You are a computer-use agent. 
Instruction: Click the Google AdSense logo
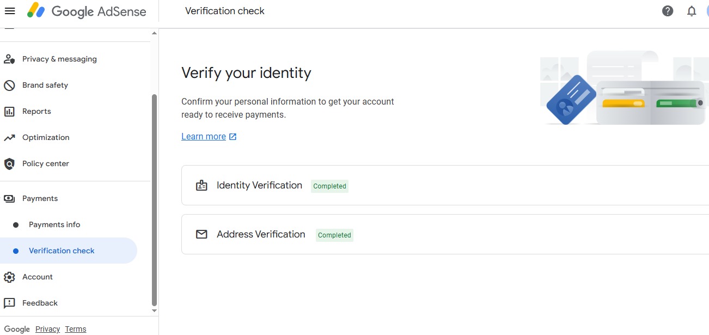click(87, 11)
